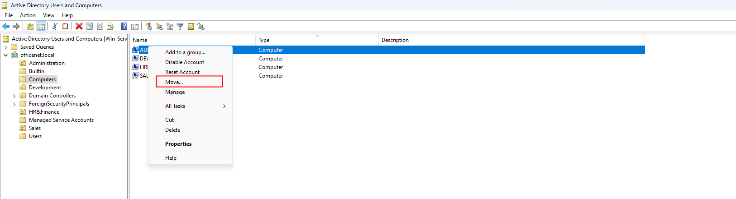Open the Action menu in menu bar

tap(28, 15)
